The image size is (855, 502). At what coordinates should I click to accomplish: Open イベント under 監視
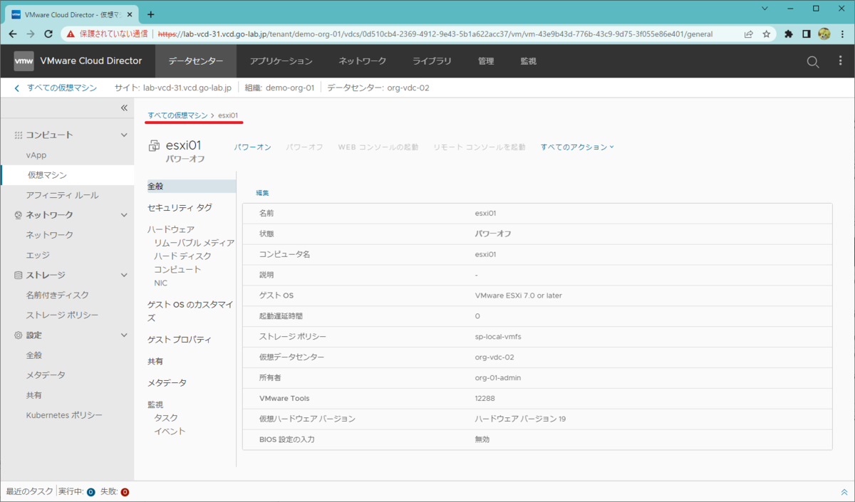tap(170, 431)
